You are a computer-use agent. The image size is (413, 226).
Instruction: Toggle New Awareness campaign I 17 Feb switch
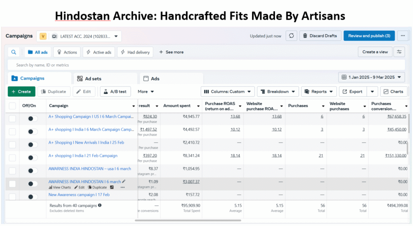coord(33,197)
